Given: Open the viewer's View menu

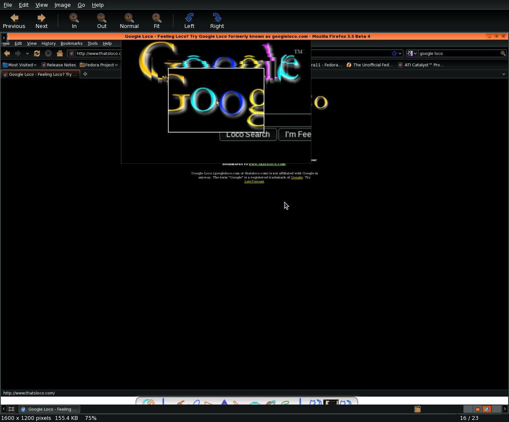Looking at the screenshot, I should click(42, 5).
